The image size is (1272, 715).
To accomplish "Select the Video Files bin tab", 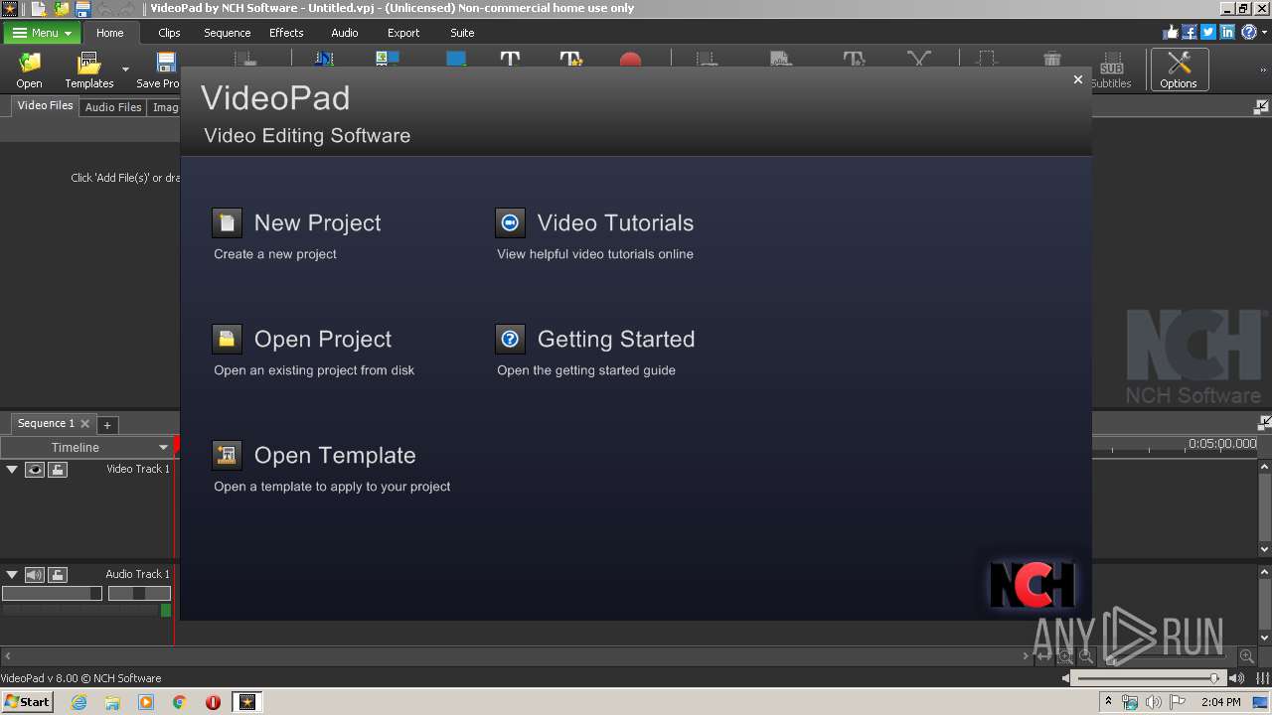I will pos(45,105).
